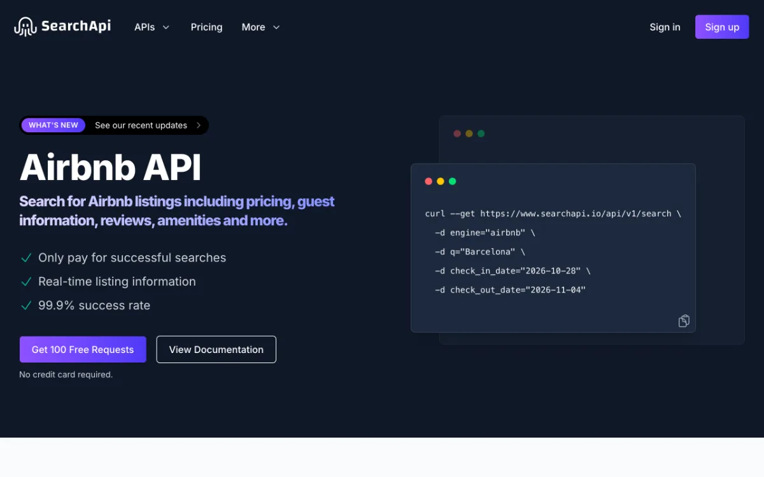This screenshot has width=764, height=477.
Task: Open See our recent updates link
Action: [141, 125]
